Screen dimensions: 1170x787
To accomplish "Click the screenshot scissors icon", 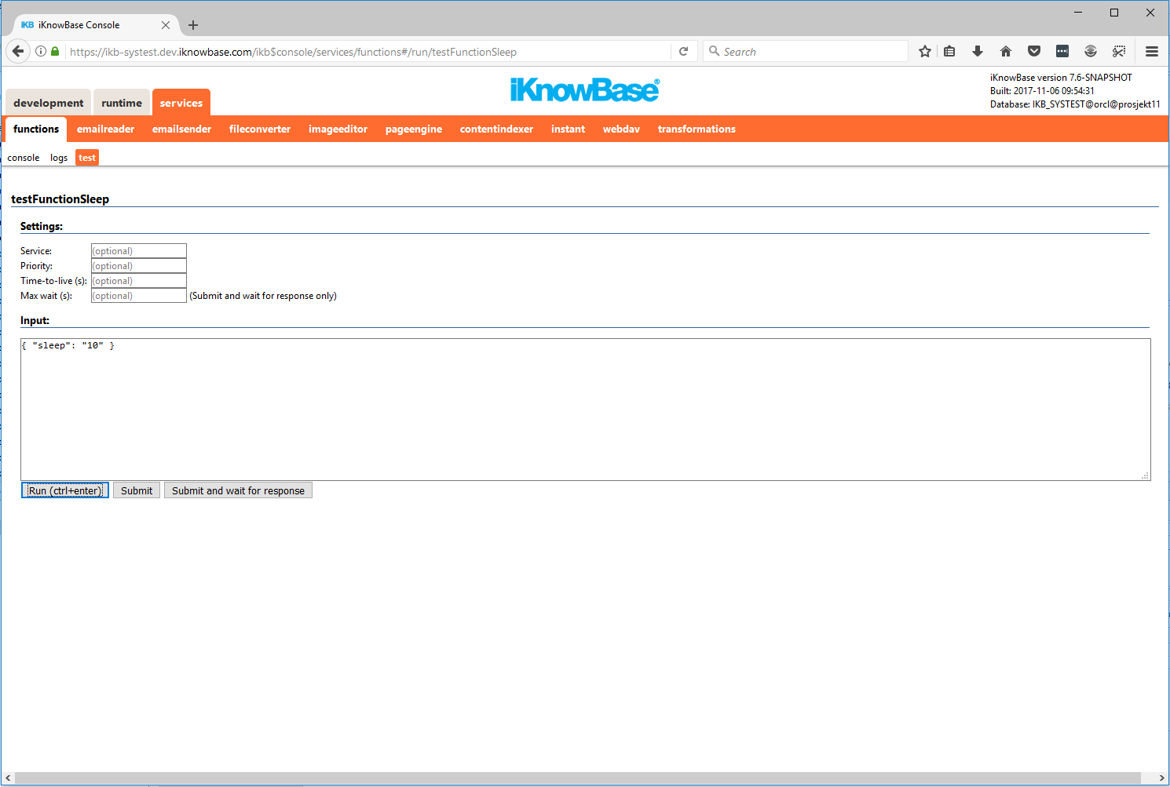I will (x=1119, y=52).
